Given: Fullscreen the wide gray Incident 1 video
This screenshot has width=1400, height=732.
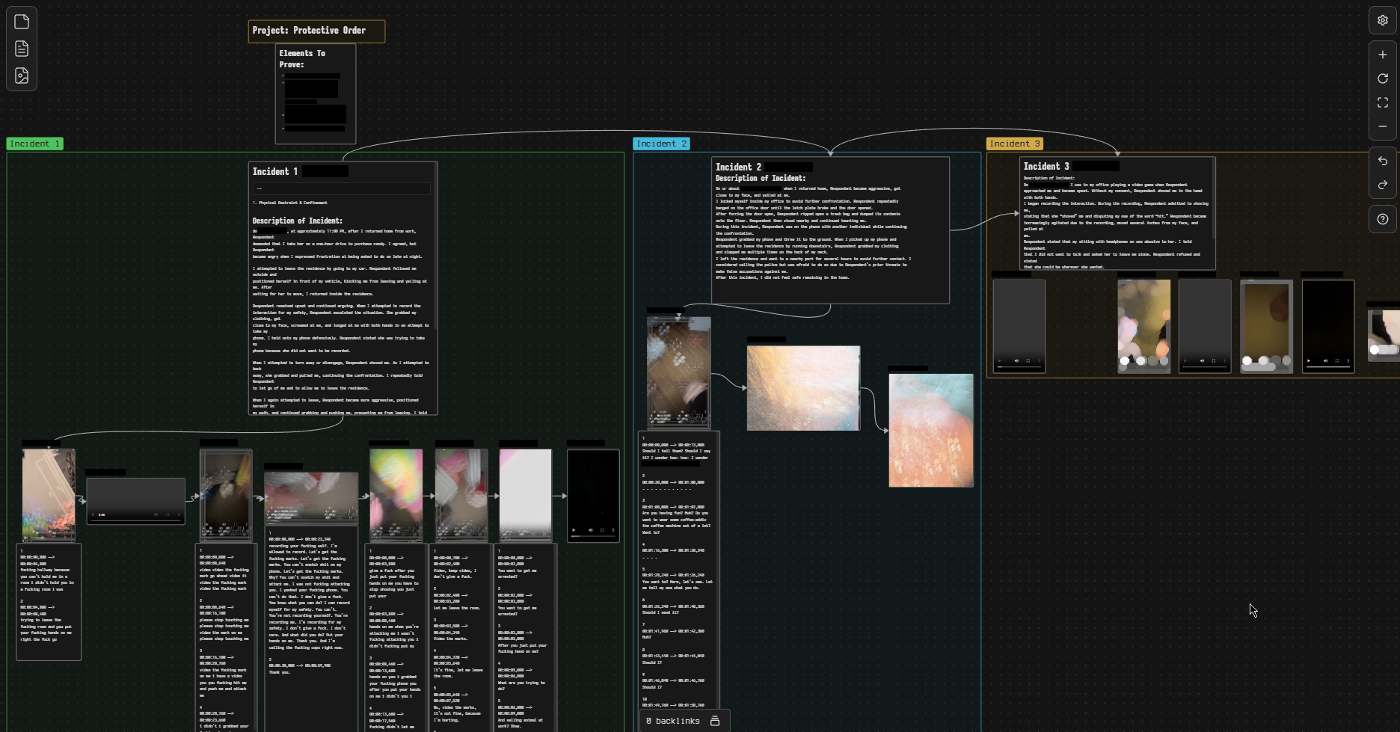Looking at the screenshot, I should click(168, 514).
